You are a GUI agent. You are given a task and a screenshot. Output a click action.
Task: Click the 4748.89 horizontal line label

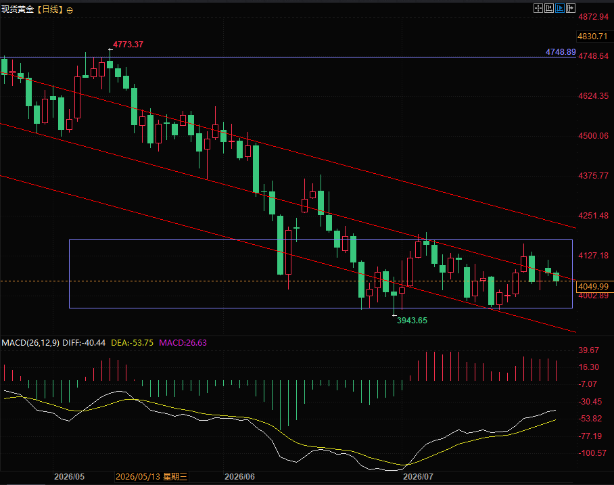pos(561,51)
